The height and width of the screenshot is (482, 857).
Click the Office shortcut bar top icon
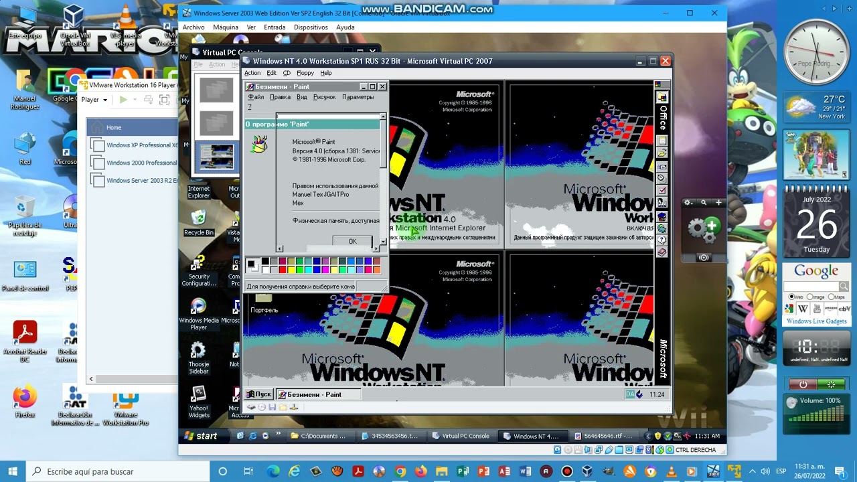661,98
